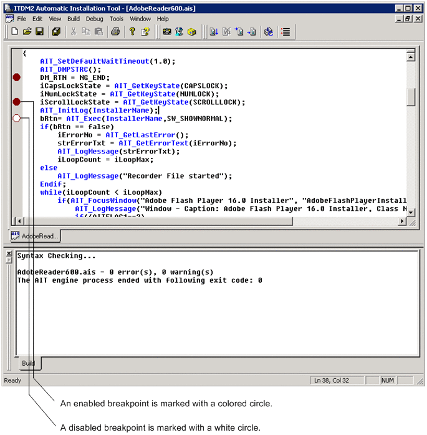The width and height of the screenshot is (427, 435).
Task: Click editor vertical scrollbar up arrow
Action: (410, 57)
